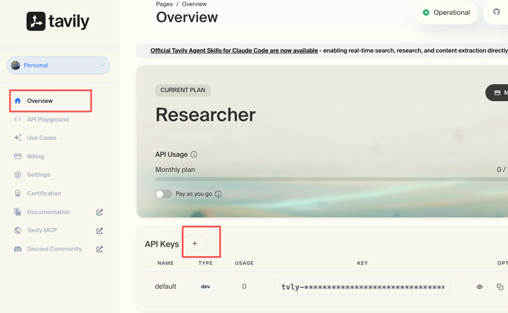Click the Personal account avatar
Image resolution: width=508 pixels, height=313 pixels.
pos(16,65)
